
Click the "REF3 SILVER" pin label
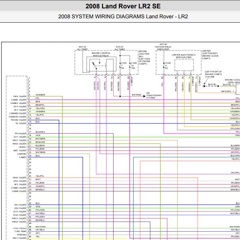point(20,238)
